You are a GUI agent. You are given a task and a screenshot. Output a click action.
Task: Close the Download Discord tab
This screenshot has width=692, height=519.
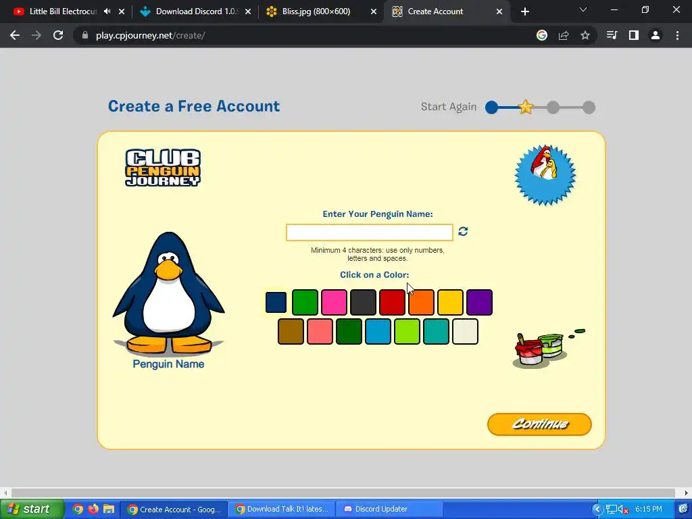coord(248,11)
